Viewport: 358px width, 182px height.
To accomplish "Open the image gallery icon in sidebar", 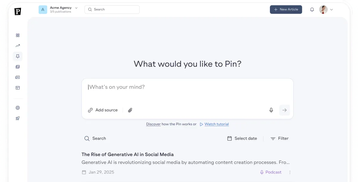I will coord(18,67).
